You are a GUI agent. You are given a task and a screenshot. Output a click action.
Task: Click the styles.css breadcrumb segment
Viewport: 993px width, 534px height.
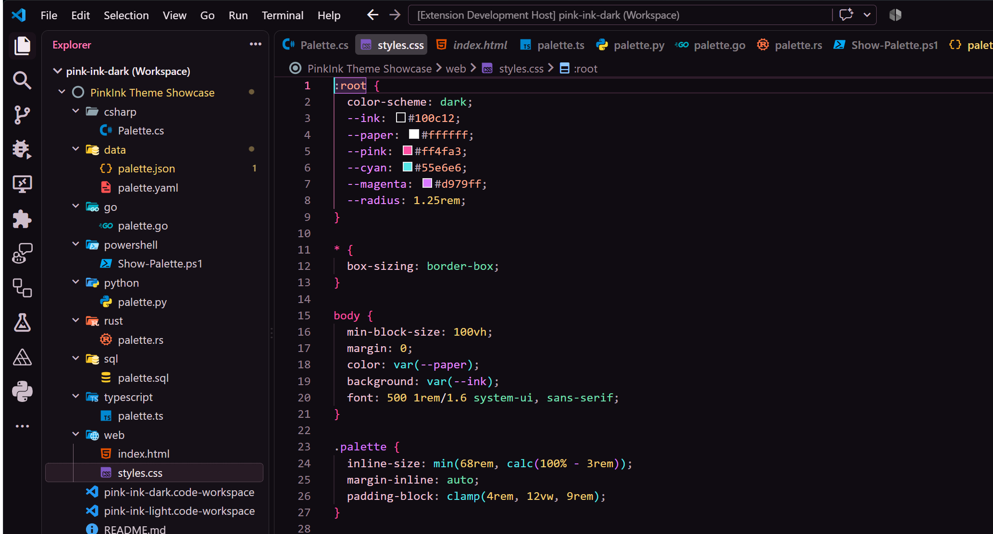(521, 69)
